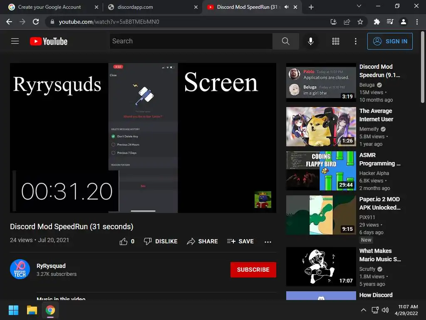
Task: Open taskbar clock and date
Action: [406, 310]
